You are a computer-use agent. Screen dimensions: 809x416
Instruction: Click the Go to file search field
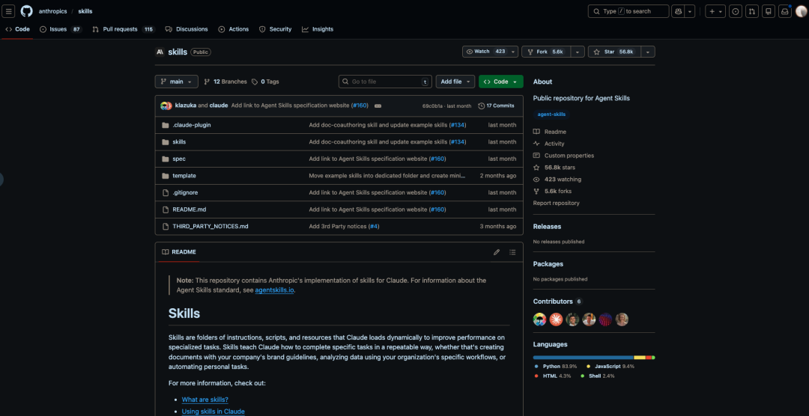click(386, 82)
